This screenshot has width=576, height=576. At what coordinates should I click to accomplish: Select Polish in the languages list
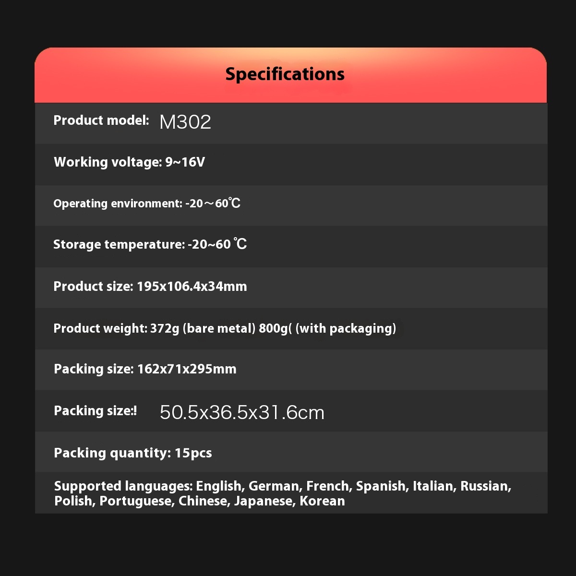pos(72,501)
